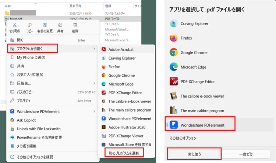
Task: Click the 更新日時 column header
Action: [75, 6]
